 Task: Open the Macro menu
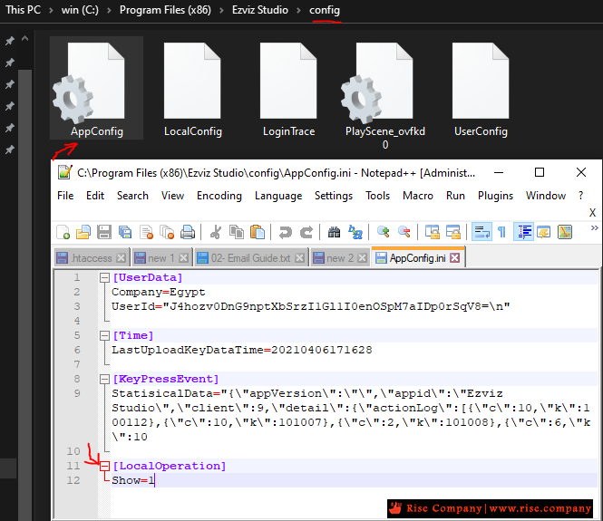pos(418,196)
